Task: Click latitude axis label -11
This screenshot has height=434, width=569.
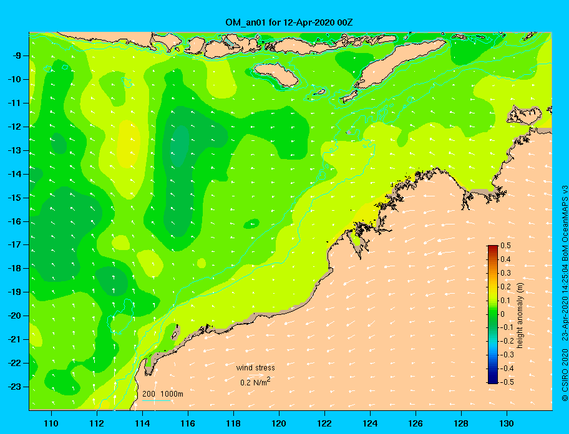Action: click(x=15, y=103)
